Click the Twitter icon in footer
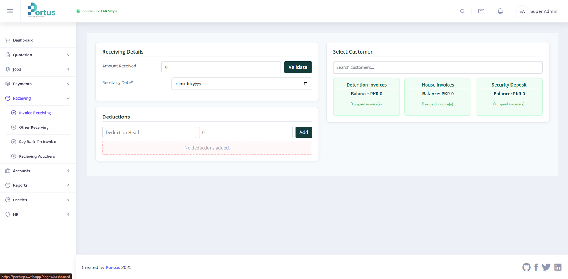The image size is (568, 279). pos(546,267)
